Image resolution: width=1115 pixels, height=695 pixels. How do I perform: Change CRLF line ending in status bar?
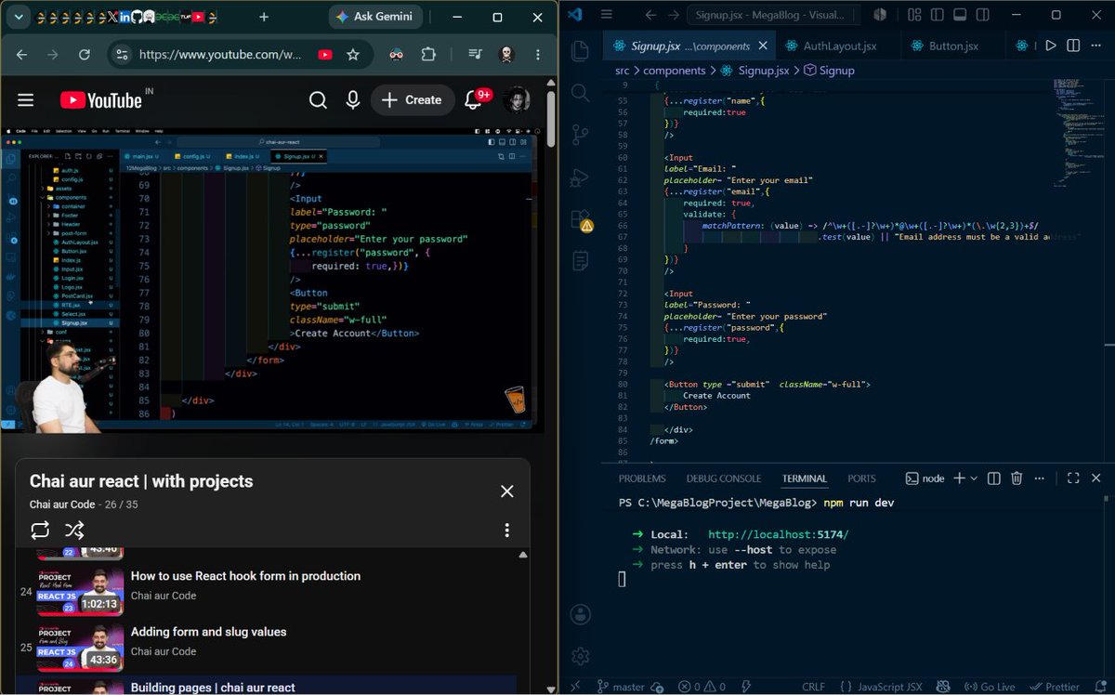click(x=813, y=687)
